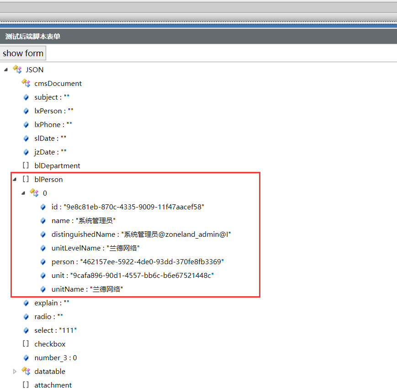Expand the datatable node
The width and height of the screenshot is (397, 389).
point(15,372)
